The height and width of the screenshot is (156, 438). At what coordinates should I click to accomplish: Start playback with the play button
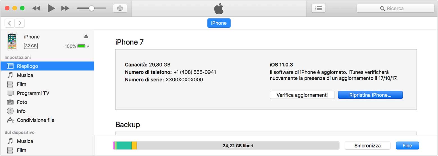tap(51, 8)
